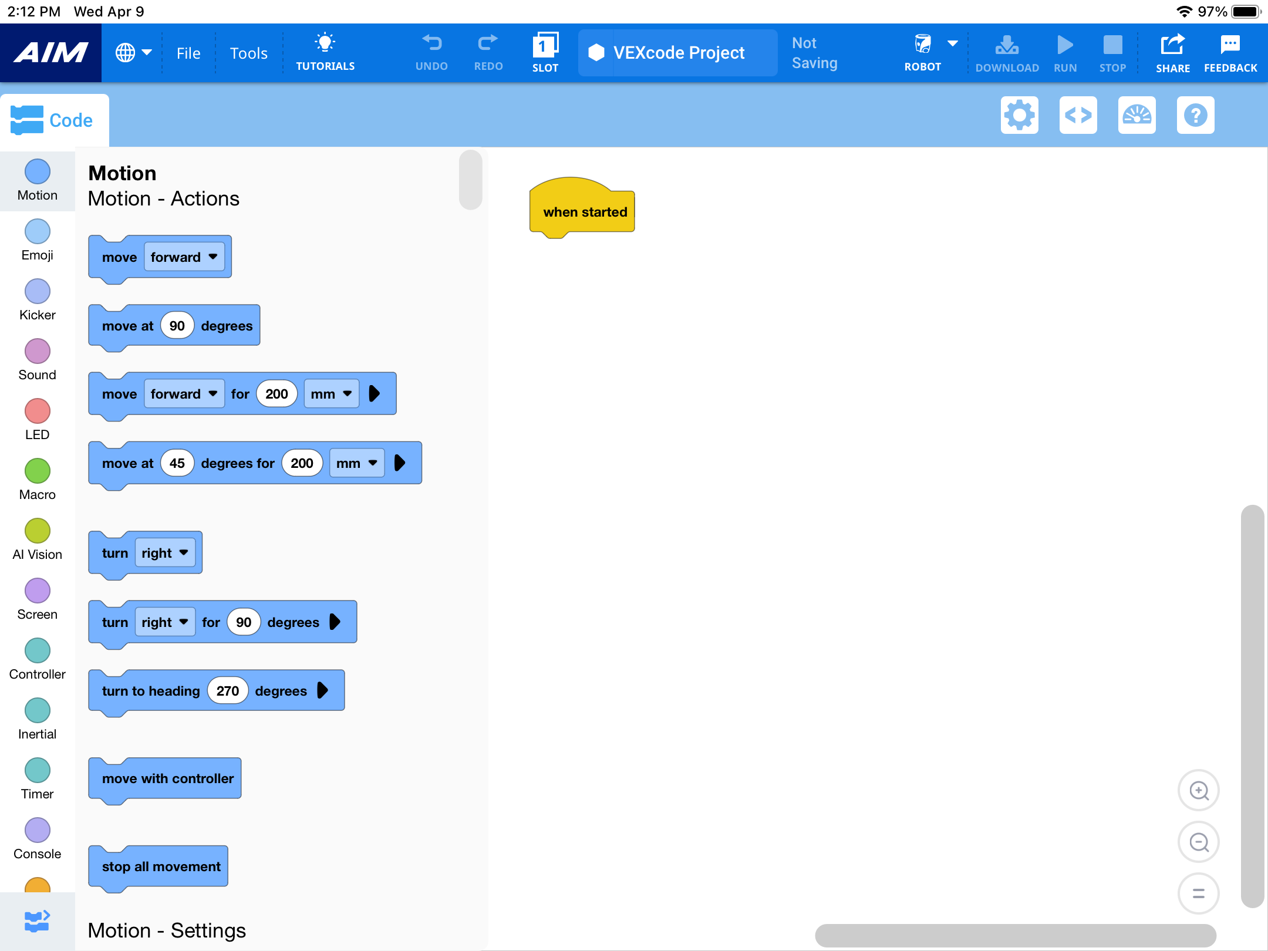This screenshot has height=951, width=1268.
Task: Open the device dashboard panel
Action: (x=1137, y=115)
